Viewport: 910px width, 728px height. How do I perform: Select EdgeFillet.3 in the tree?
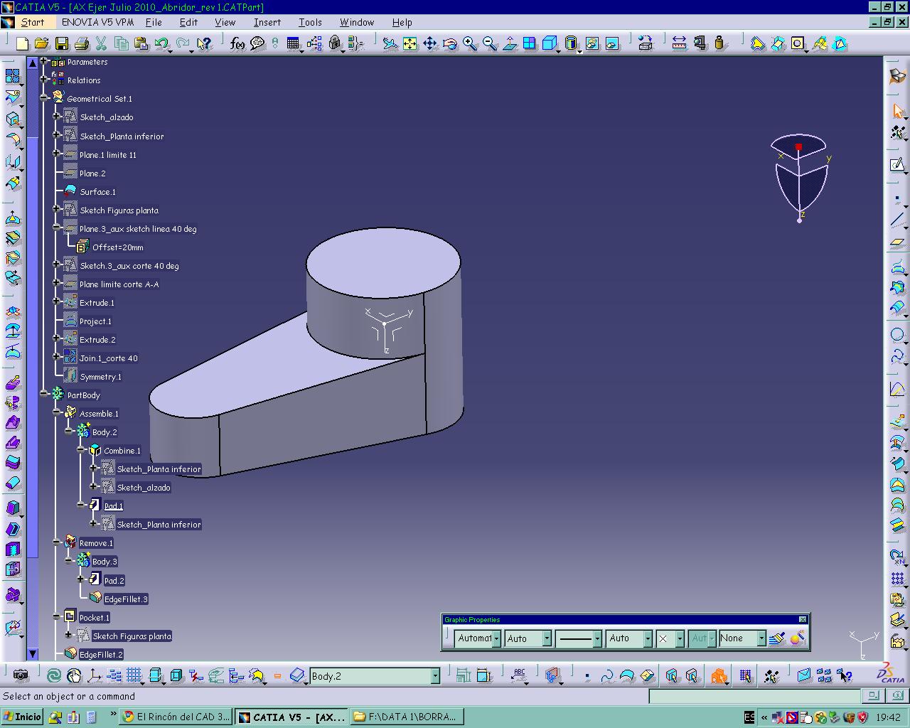tap(126, 599)
